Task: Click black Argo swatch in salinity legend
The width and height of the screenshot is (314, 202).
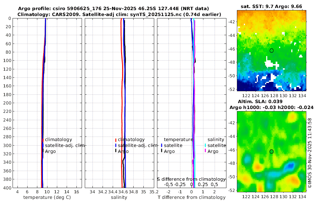Action: tap(116, 150)
